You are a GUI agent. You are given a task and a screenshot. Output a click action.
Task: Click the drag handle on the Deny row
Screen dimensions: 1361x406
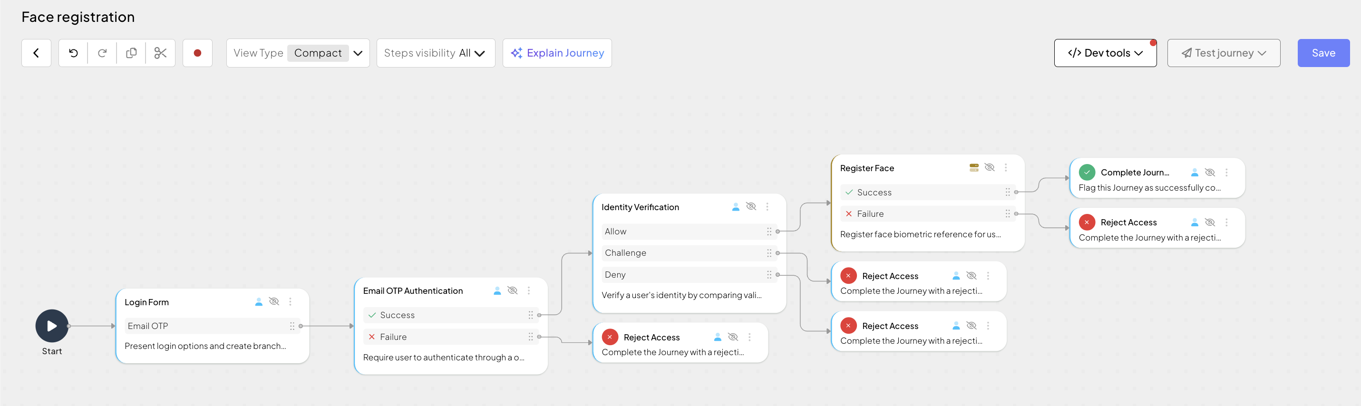click(x=769, y=274)
